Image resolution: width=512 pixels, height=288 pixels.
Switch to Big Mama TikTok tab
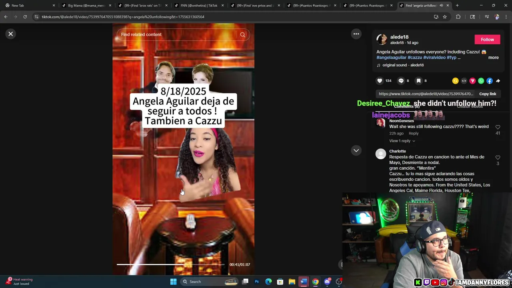pyautogui.click(x=86, y=6)
